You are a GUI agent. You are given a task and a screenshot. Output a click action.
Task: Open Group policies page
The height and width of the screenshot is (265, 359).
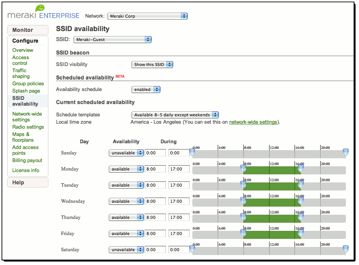tap(28, 84)
